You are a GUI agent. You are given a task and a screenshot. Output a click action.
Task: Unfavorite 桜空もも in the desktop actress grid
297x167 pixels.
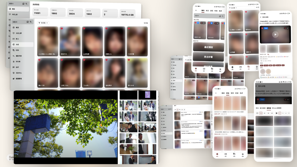pyautogui.click(x=62, y=28)
